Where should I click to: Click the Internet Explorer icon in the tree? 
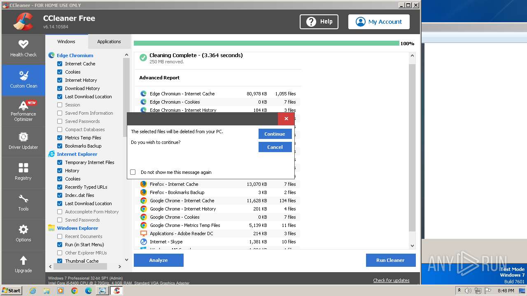(51, 154)
